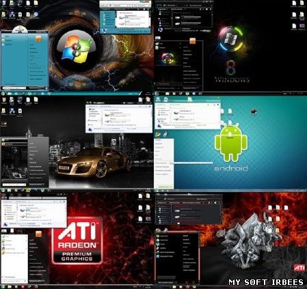The width and height of the screenshot is (307, 289).
Task: Open the Internet Explorer icon on eye-wallpaper desktop
Action: point(36,15)
